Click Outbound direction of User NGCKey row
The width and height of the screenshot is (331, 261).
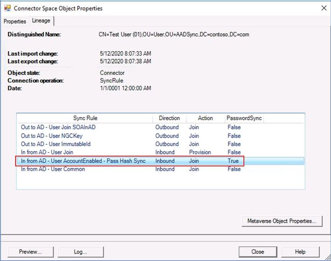tap(167, 136)
